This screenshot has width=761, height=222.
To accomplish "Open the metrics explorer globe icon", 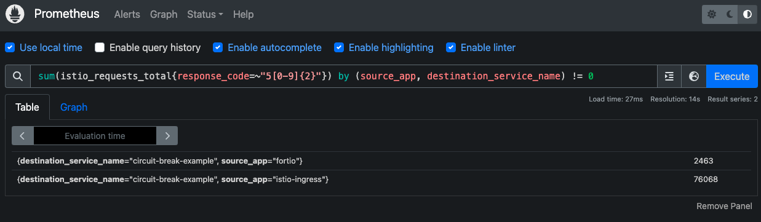I will point(694,76).
